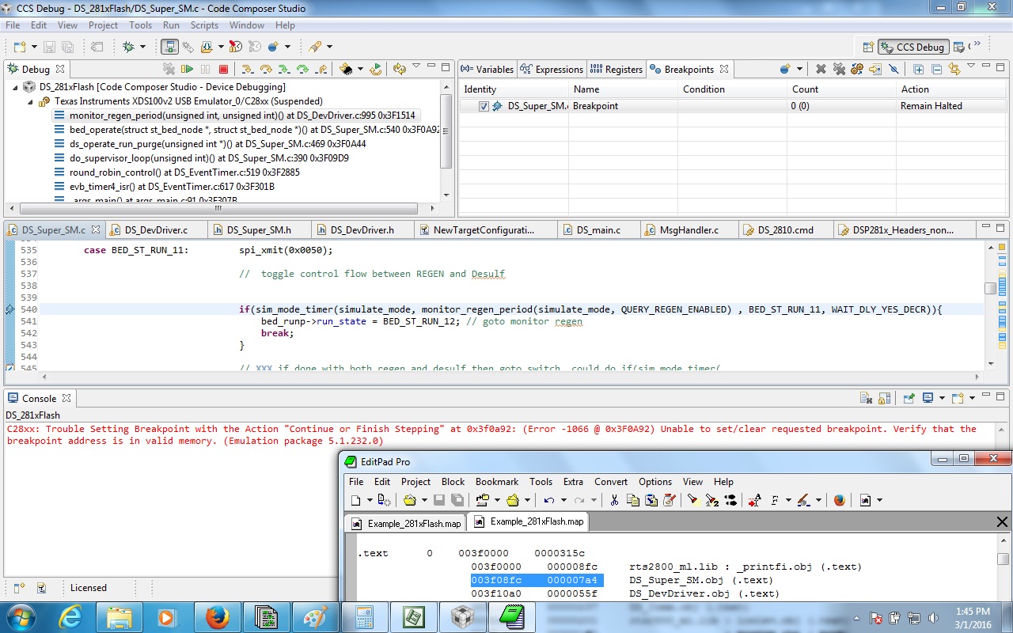This screenshot has width=1013, height=633.
Task: Open the New file dropdown arrow in EditPad Pro
Action: coord(369,500)
